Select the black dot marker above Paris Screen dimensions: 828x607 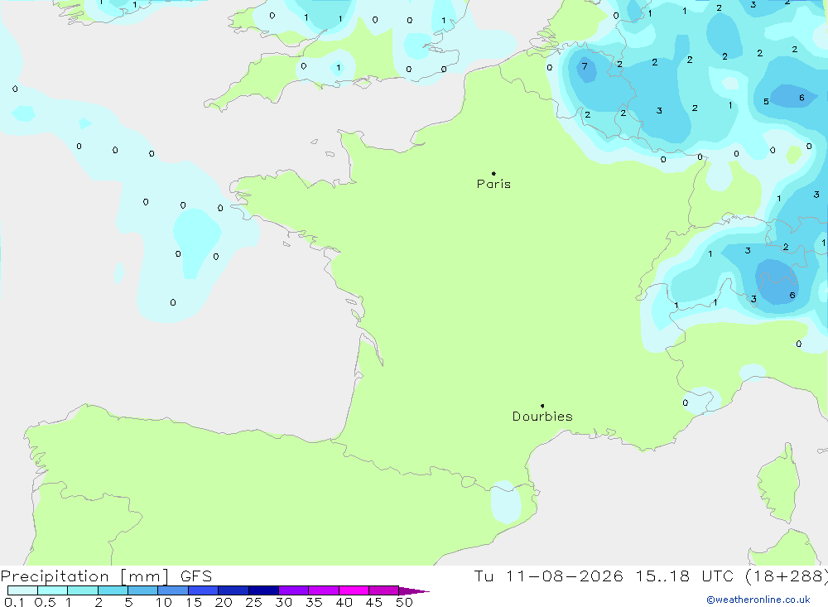coord(493,173)
